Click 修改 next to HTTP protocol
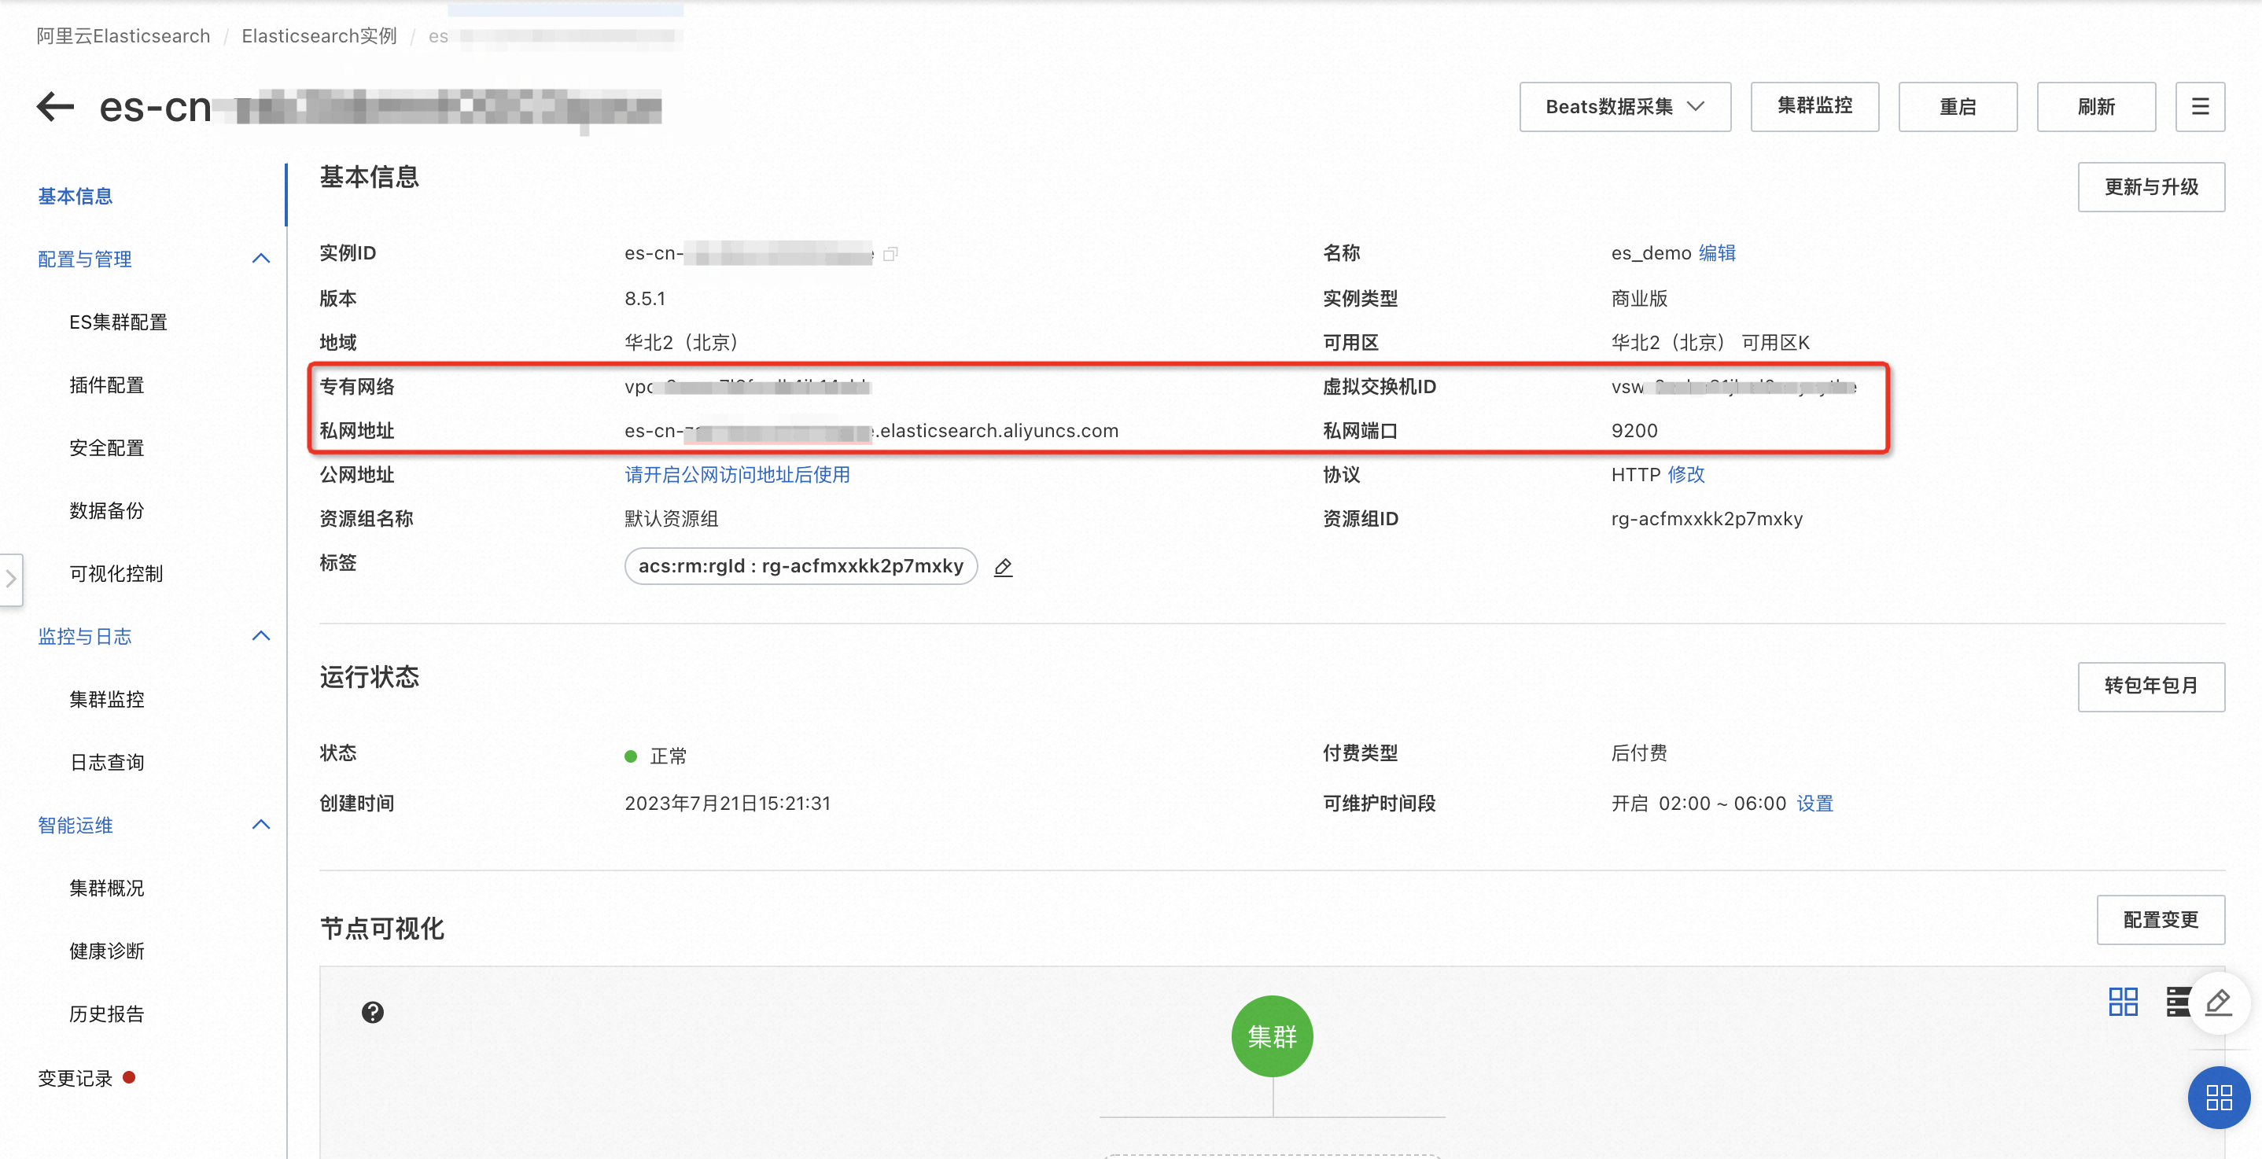 coord(1686,475)
